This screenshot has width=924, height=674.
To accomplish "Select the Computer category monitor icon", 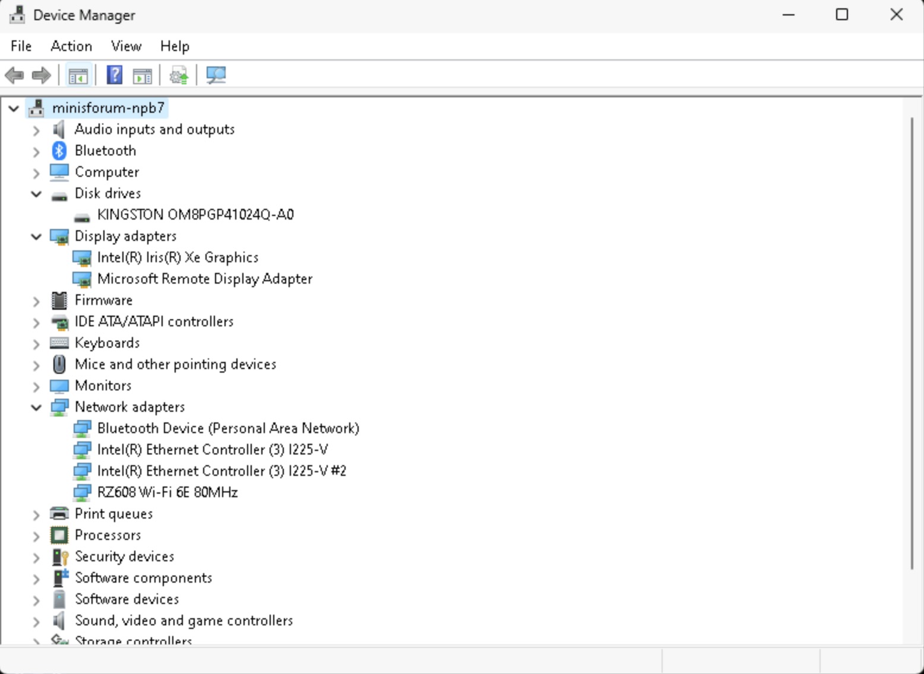I will click(x=59, y=172).
